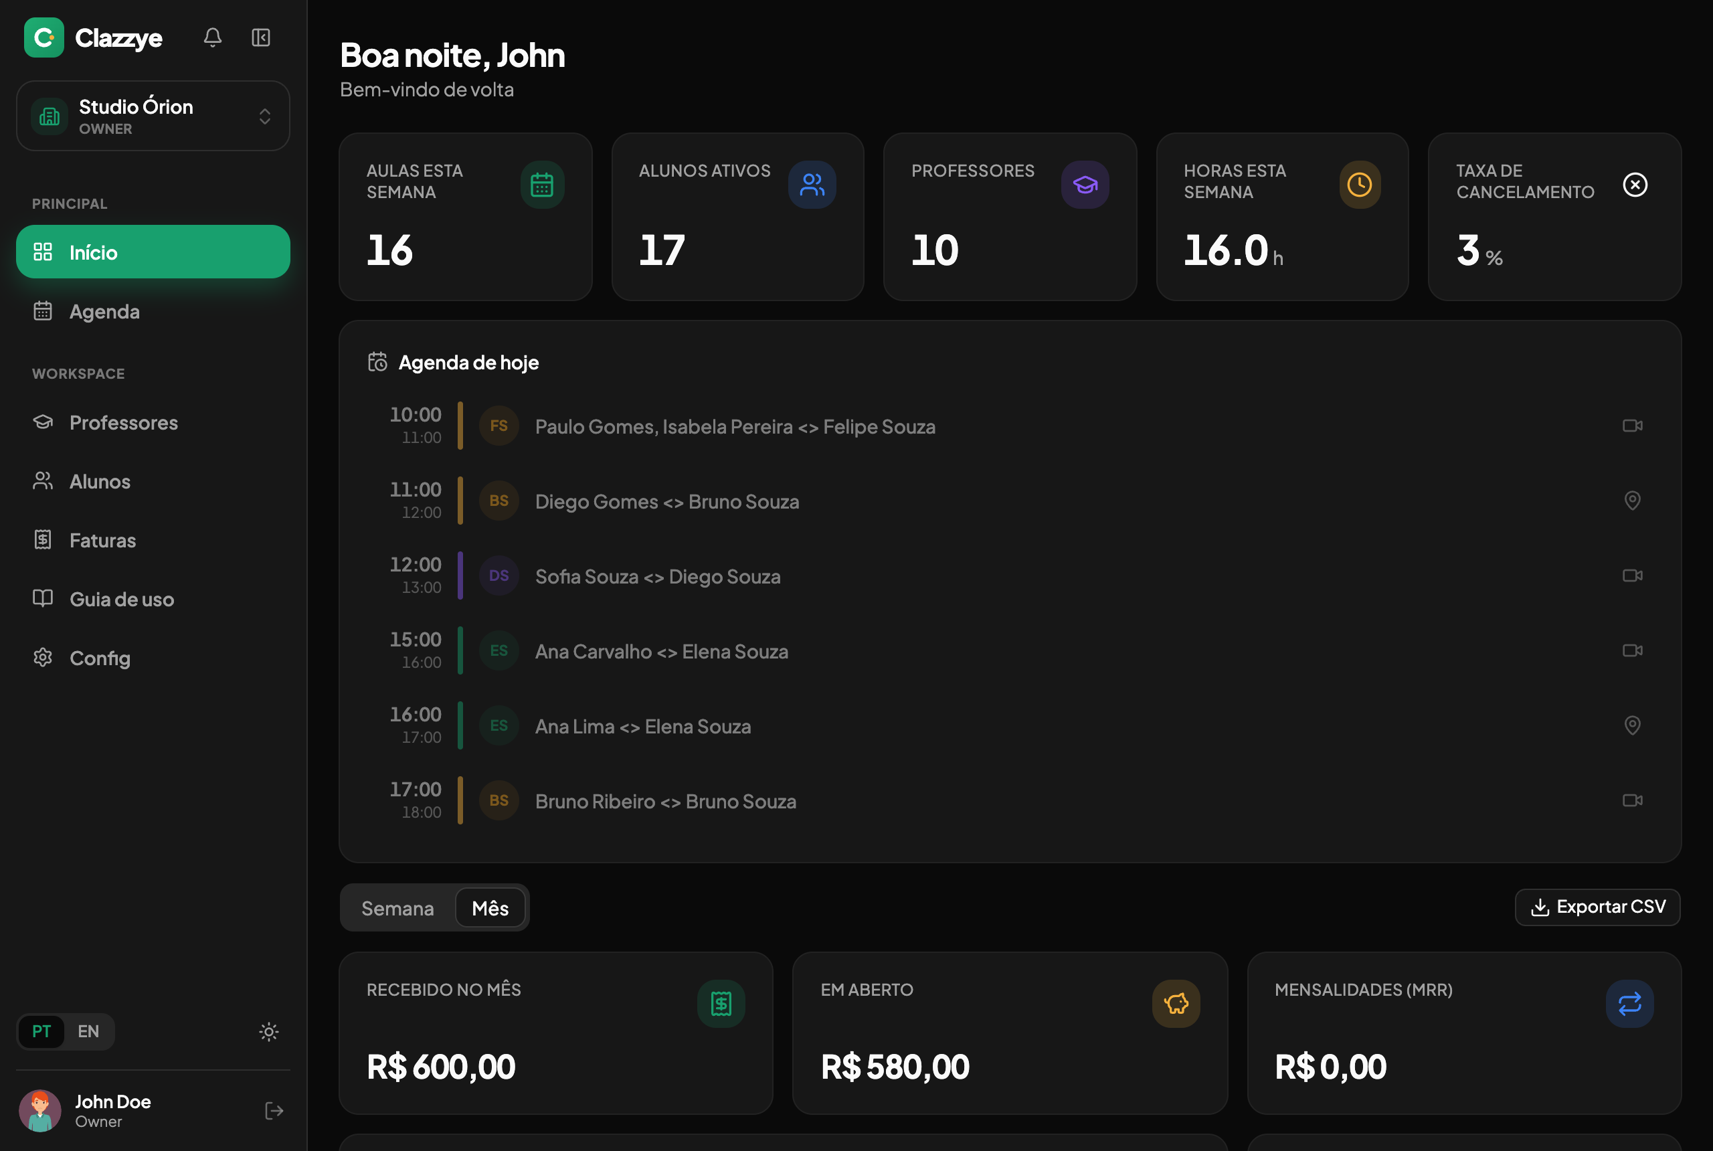The width and height of the screenshot is (1713, 1151).
Task: Switch the finance view to Semana
Action: tap(397, 908)
